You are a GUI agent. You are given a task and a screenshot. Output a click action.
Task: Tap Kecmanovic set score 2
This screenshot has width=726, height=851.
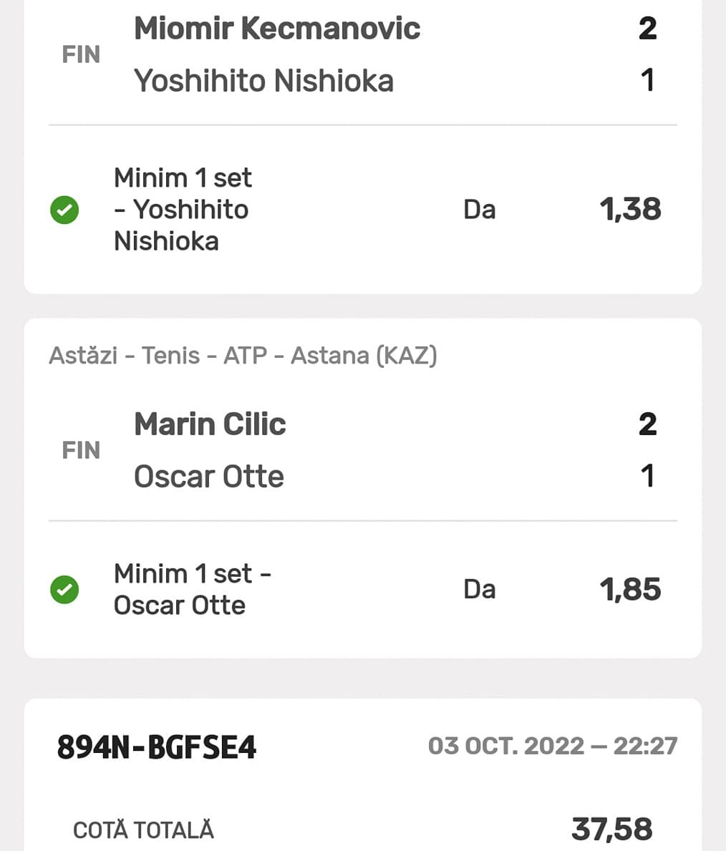point(647,29)
